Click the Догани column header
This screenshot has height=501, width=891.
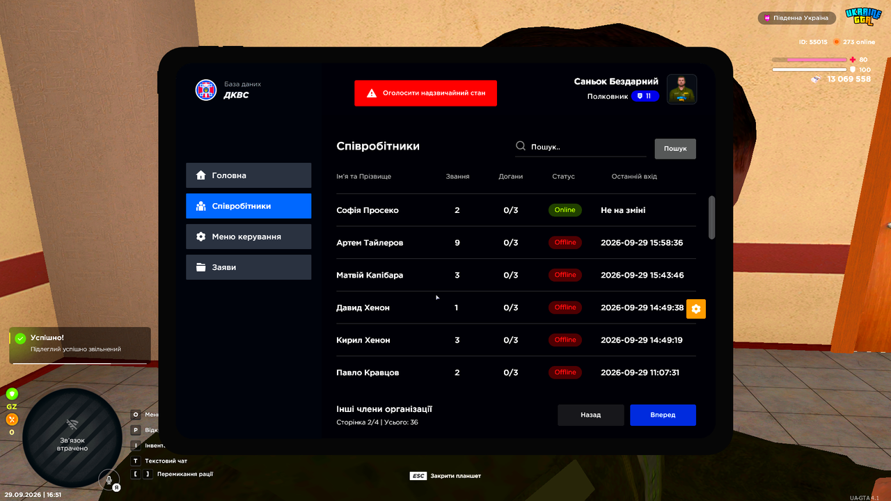[x=511, y=177]
